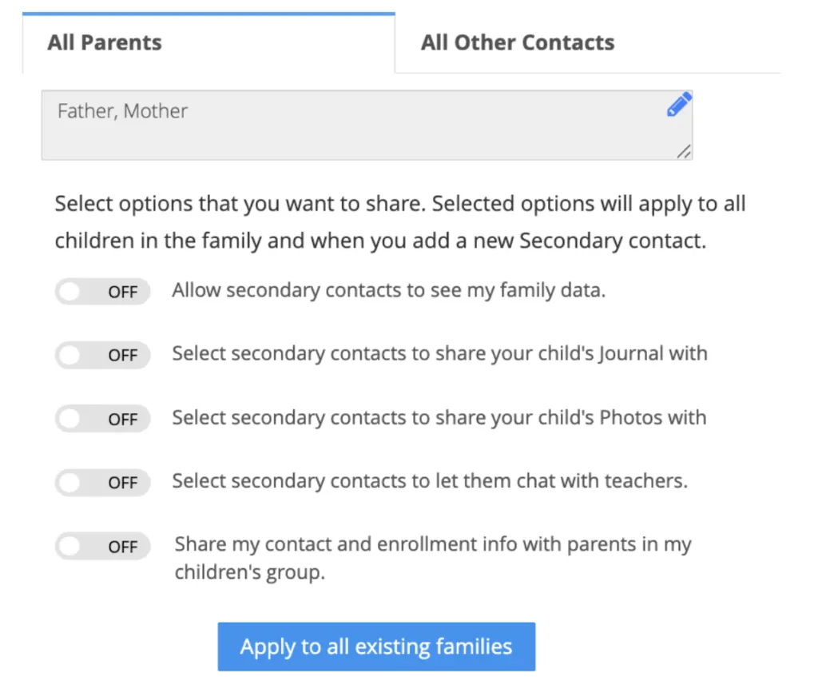This screenshot has width=818, height=677.
Task: Switch to the All Other Contacts tab
Action: coord(518,42)
